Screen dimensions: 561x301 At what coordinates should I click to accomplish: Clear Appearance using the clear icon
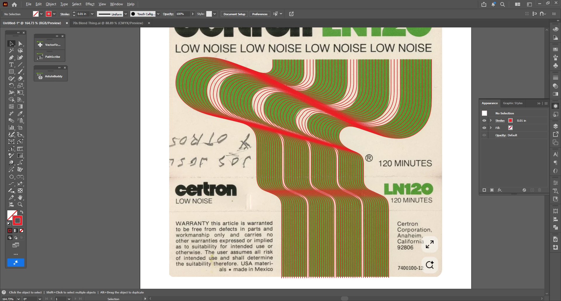(524, 190)
